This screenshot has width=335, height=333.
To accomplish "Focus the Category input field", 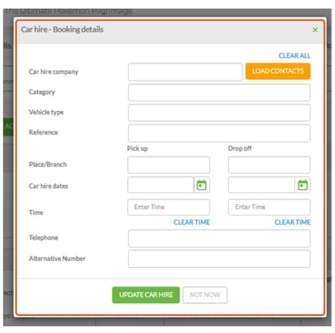I will pos(219,92).
